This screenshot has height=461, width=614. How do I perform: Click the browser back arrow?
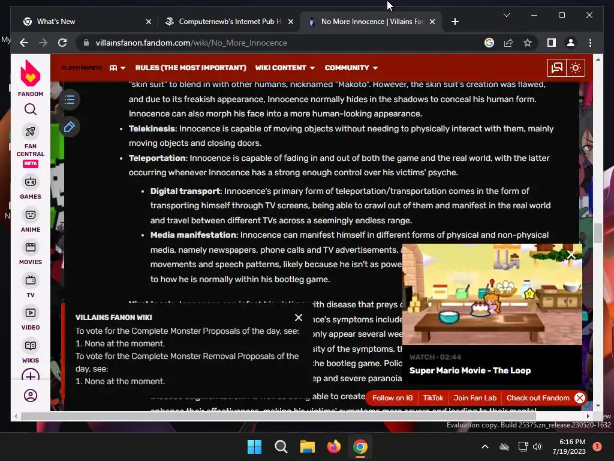click(x=24, y=43)
